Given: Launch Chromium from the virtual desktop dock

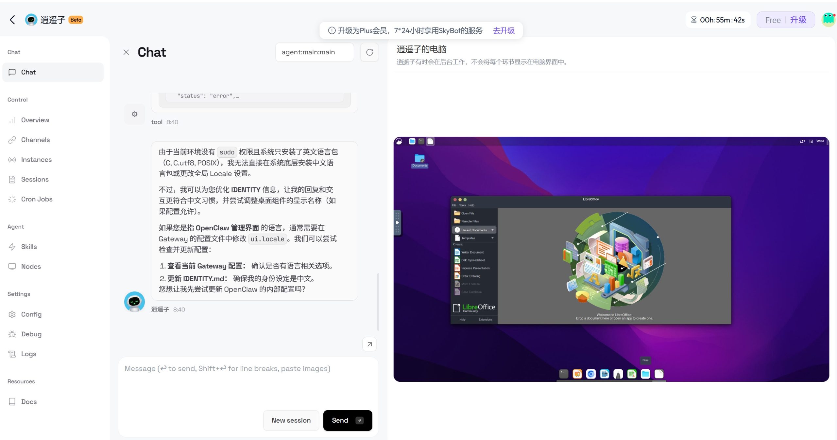Looking at the screenshot, I should (590, 374).
